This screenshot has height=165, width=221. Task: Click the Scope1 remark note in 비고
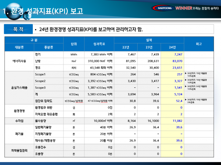pos(196,74)
